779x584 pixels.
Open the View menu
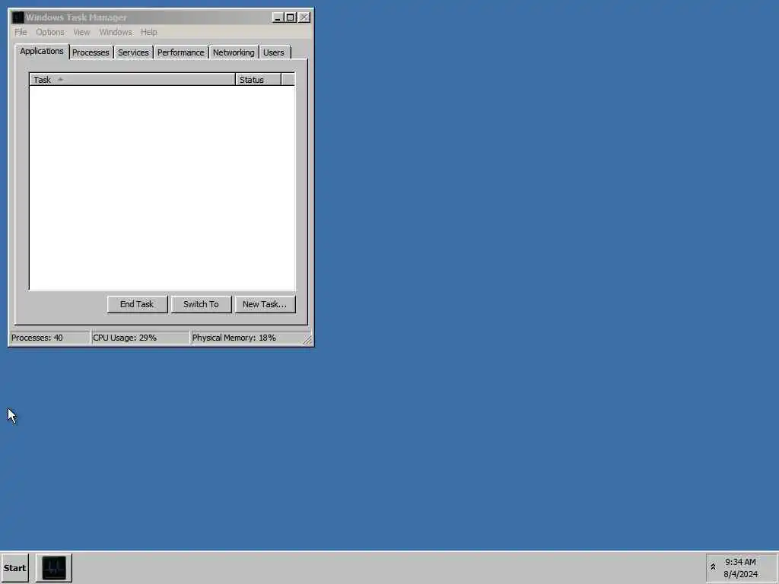point(81,32)
